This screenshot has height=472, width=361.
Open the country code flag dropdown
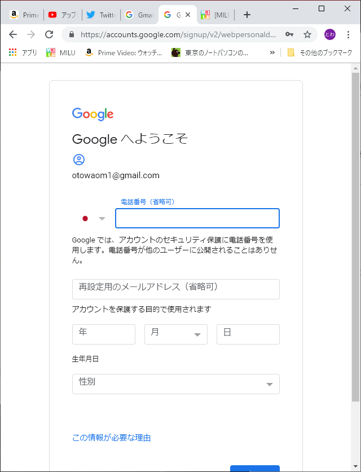pos(94,219)
